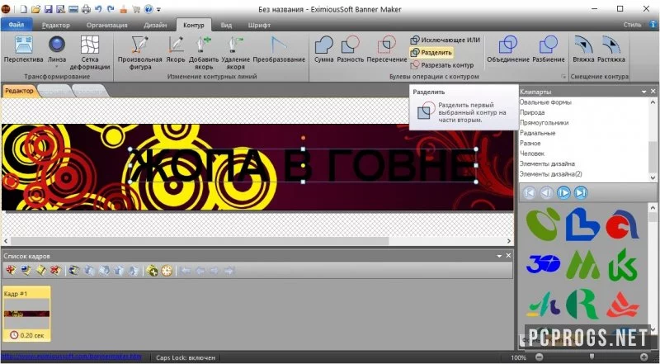The height and width of the screenshot is (364, 660).
Task: Close the Клипарты panel
Action: (653, 92)
